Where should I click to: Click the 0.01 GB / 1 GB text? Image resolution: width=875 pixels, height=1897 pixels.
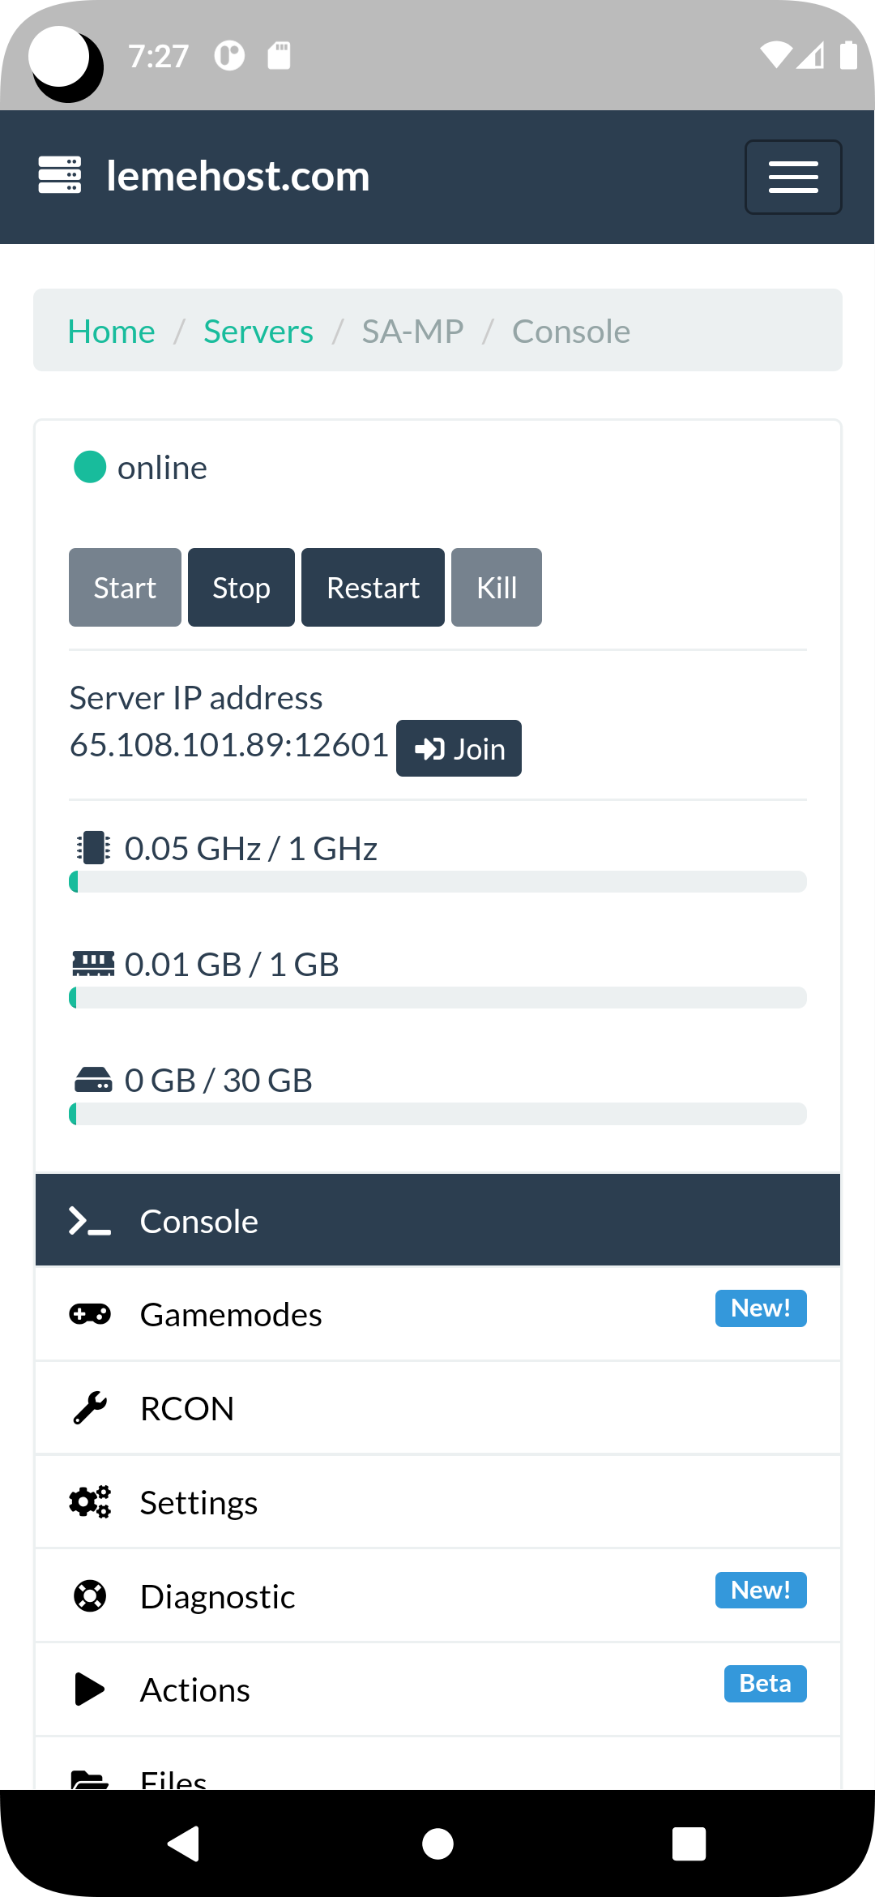tap(232, 965)
